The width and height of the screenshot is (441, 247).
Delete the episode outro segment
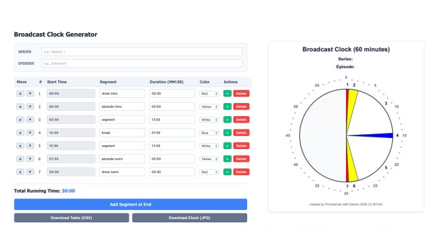[x=241, y=159]
